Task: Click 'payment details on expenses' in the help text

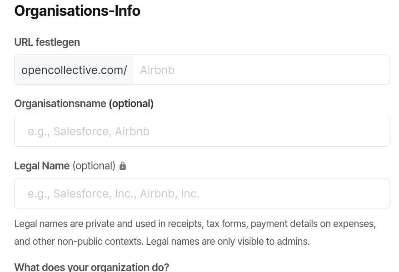Action: pyautogui.click(x=313, y=224)
